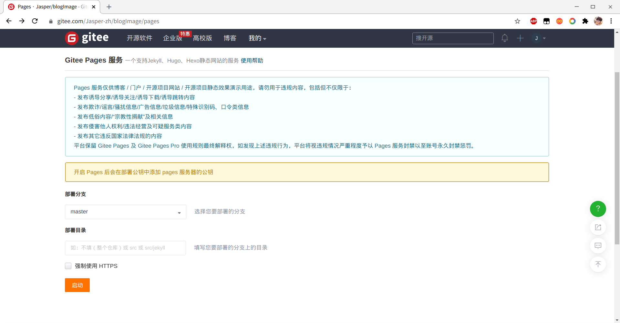Viewport: 620px width, 323px height.
Task: Click the back-to-top arrow icon
Action: [x=598, y=264]
